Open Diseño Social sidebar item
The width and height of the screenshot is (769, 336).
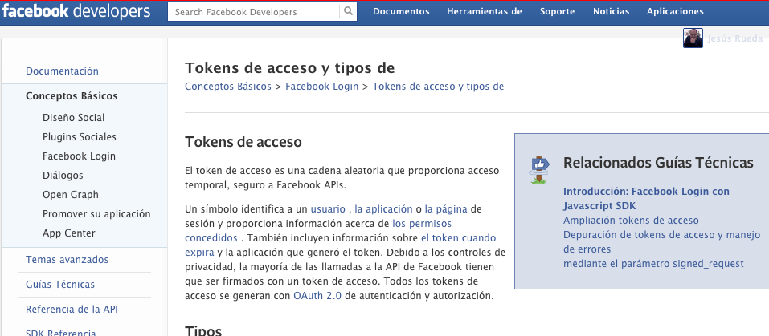(74, 117)
